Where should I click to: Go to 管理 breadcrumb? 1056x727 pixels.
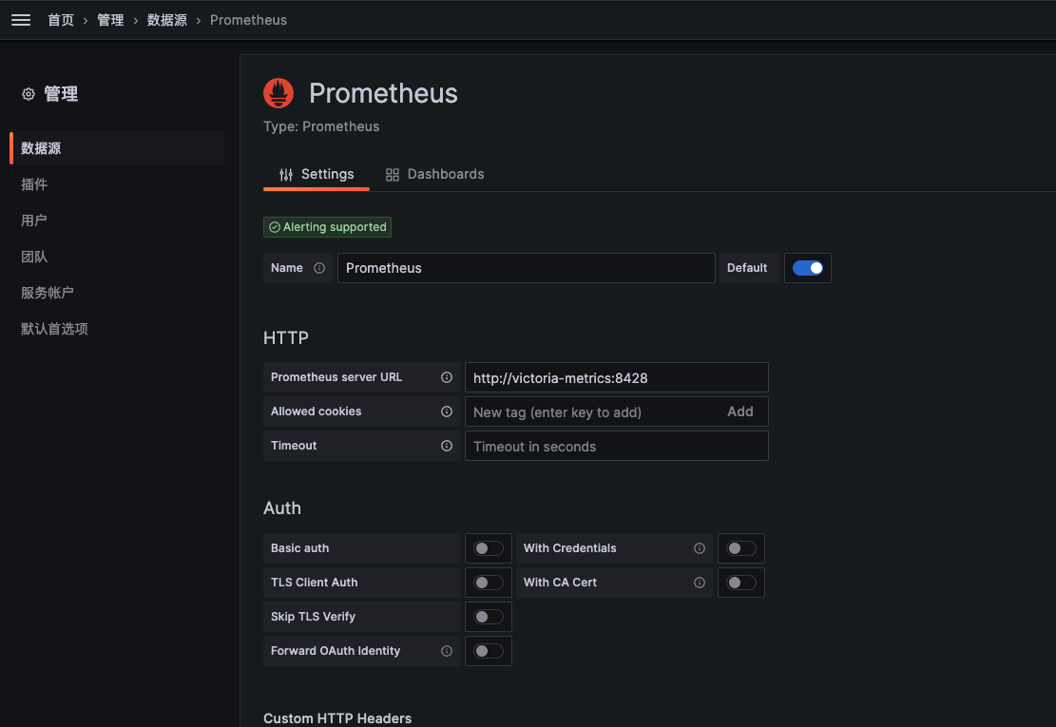pyautogui.click(x=110, y=20)
